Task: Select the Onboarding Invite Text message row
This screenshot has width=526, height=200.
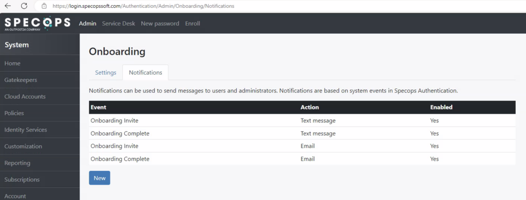Action: click(x=302, y=121)
